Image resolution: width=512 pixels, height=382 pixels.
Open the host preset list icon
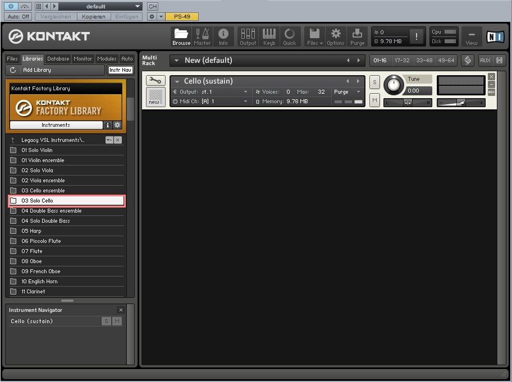pos(39,6)
